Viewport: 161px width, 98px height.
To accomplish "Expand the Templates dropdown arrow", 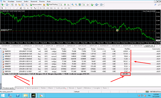I will click(103, 5).
